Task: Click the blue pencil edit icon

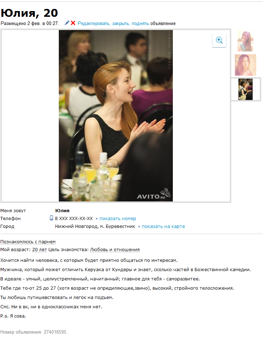Action: pos(67,23)
